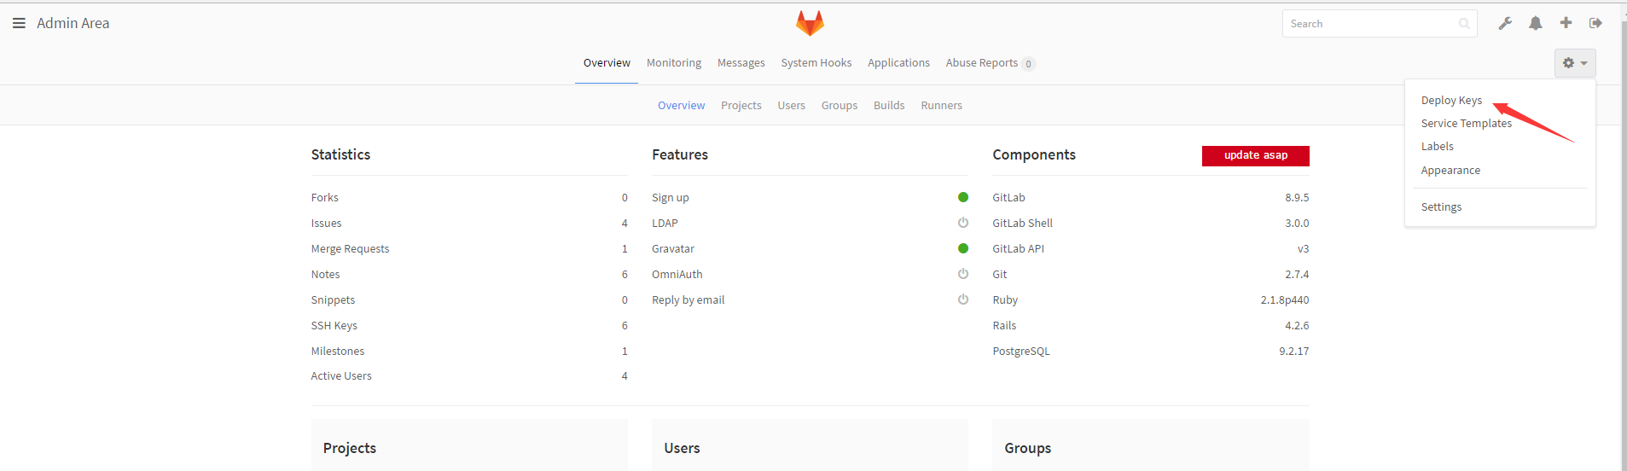1627x471 pixels.
Task: Open the hamburger navigation menu
Action: (x=19, y=23)
